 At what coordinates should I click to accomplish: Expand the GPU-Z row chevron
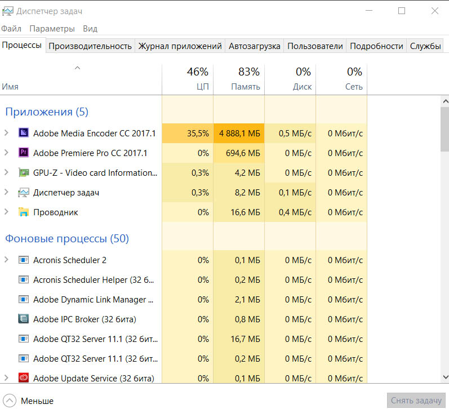pos(6,172)
